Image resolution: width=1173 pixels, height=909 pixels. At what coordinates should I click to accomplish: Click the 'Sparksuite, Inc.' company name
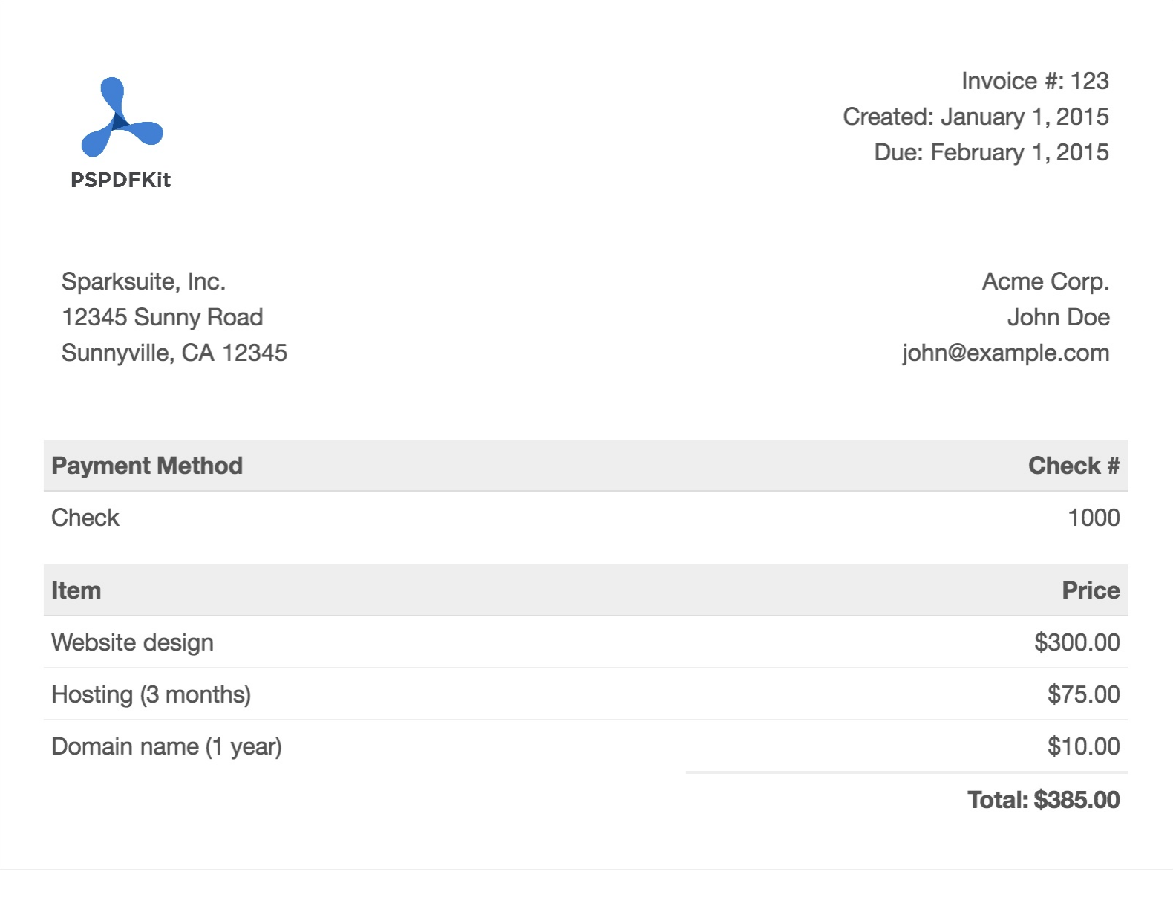pyautogui.click(x=143, y=281)
